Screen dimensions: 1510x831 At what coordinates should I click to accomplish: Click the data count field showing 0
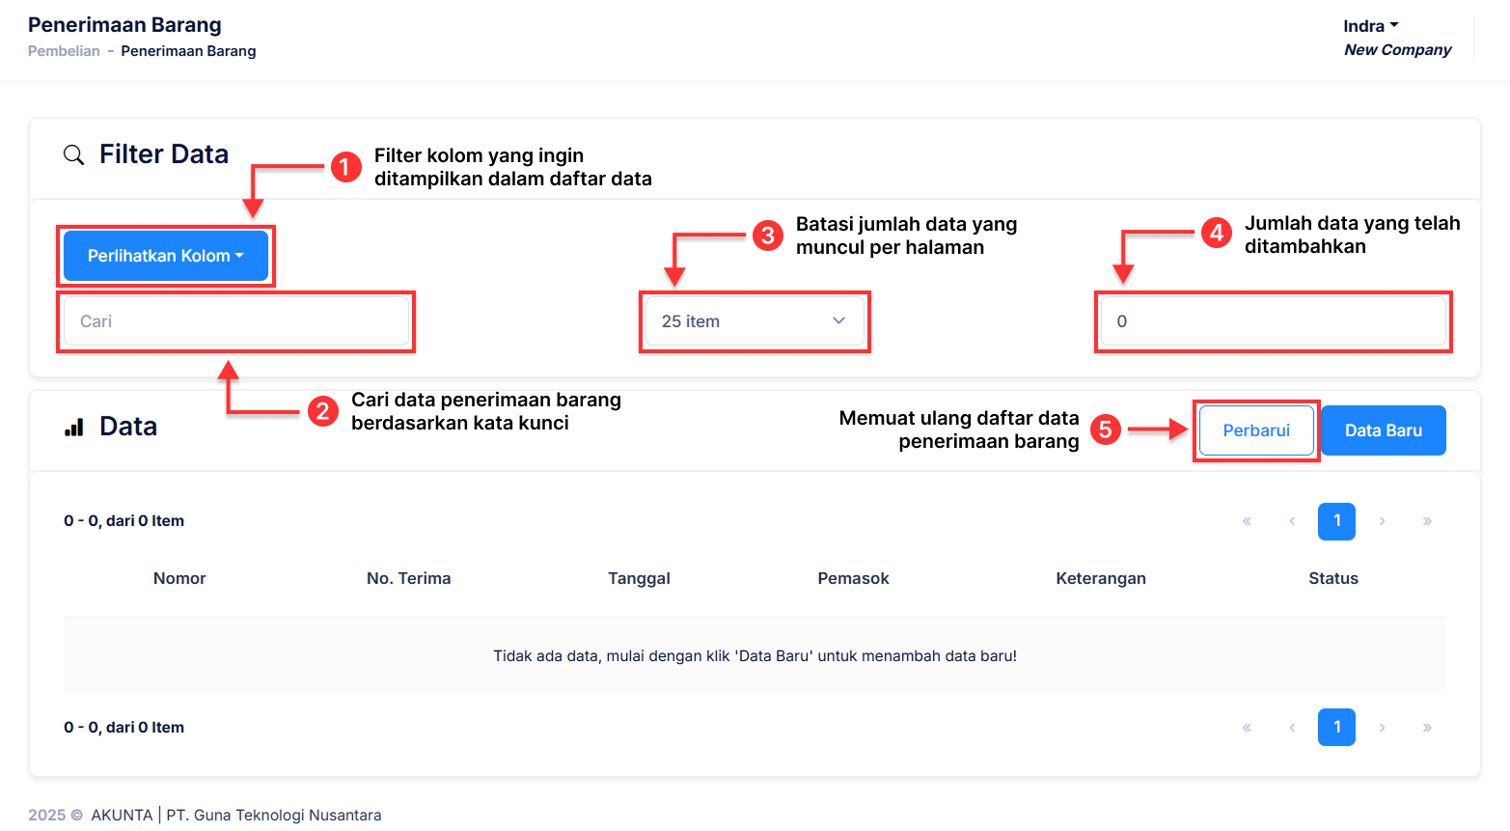click(1274, 321)
